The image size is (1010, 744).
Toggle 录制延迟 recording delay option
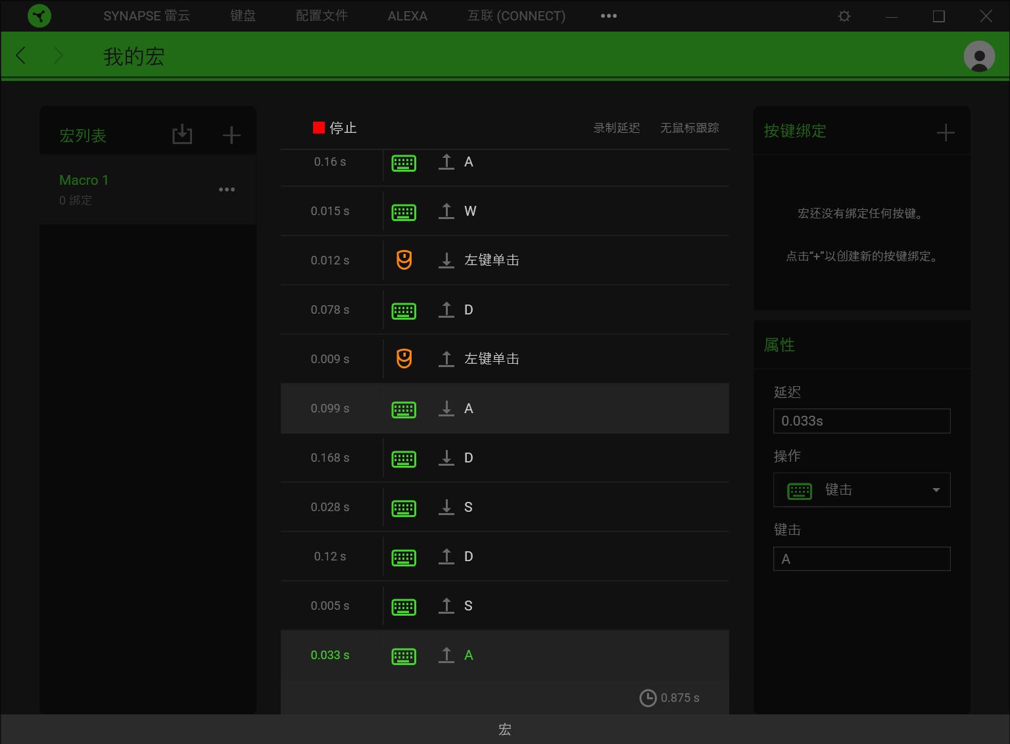point(615,128)
